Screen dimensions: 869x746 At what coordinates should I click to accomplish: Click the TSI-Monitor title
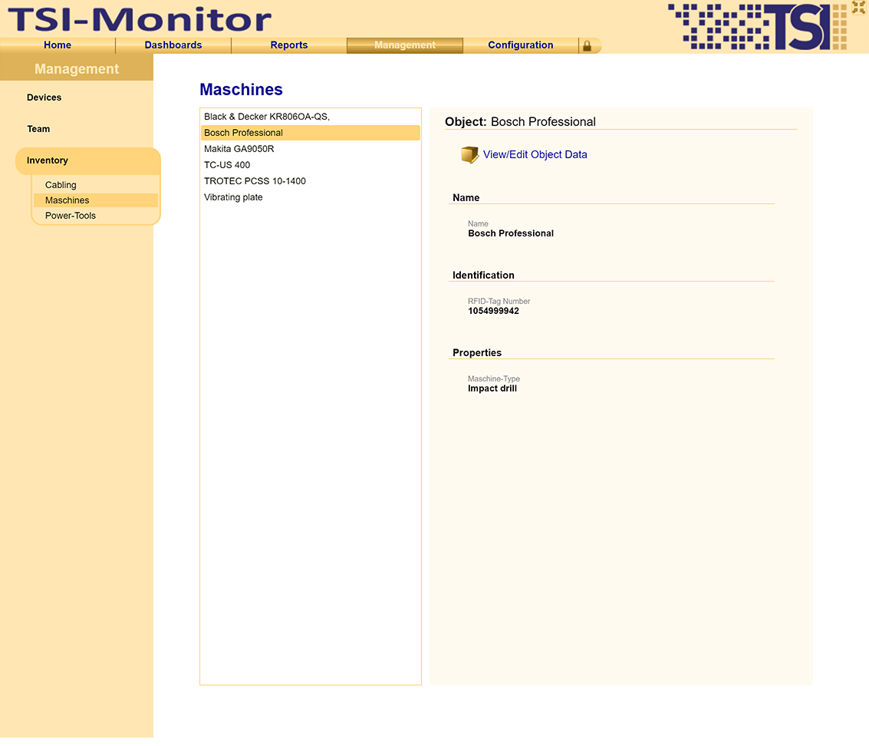(140, 19)
